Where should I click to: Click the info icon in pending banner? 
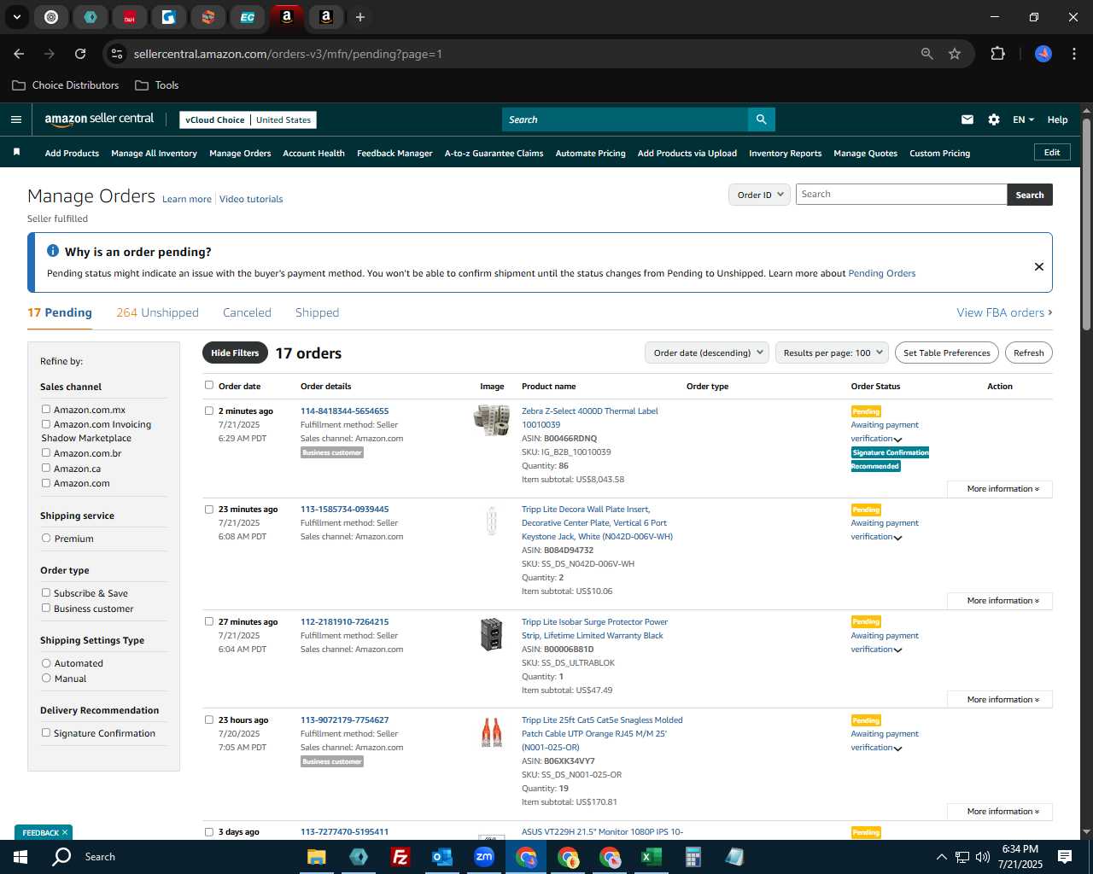point(53,251)
